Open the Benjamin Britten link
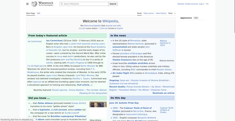235x121 pixels. (x=147, y=118)
